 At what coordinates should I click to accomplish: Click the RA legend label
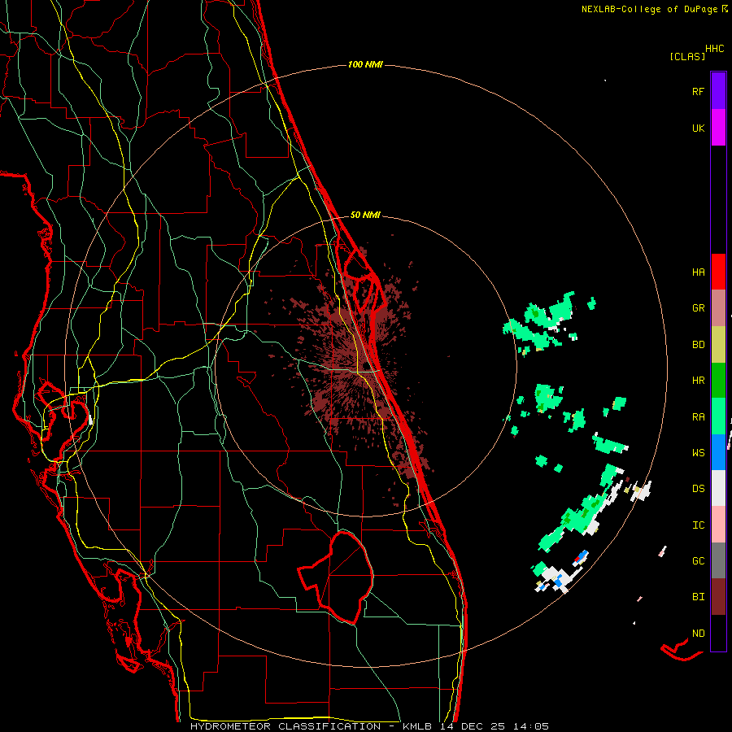tap(698, 417)
